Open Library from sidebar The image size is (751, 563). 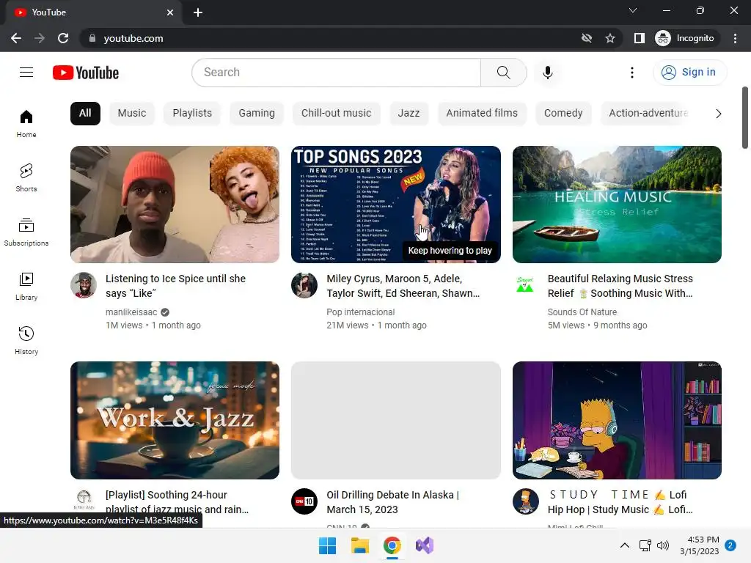coord(26,287)
